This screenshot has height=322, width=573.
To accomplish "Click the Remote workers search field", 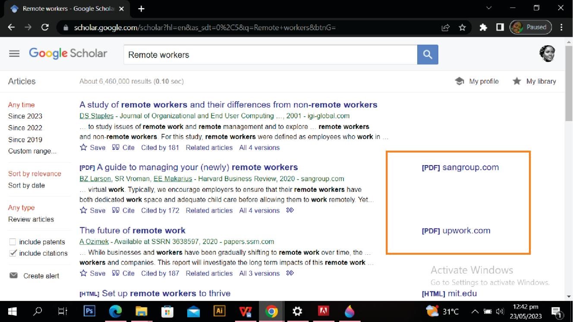I will coord(271,55).
